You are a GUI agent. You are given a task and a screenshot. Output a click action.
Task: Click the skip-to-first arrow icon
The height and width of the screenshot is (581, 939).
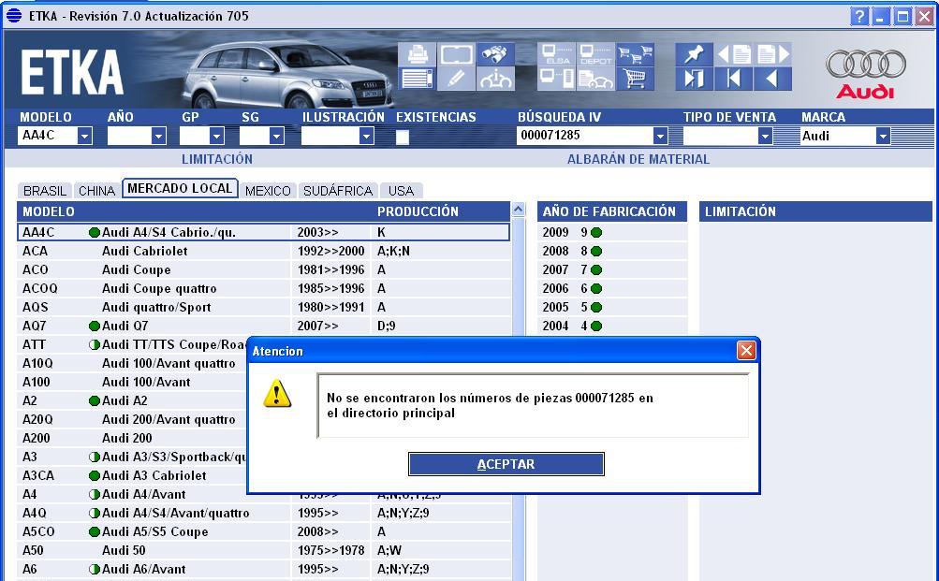734,79
